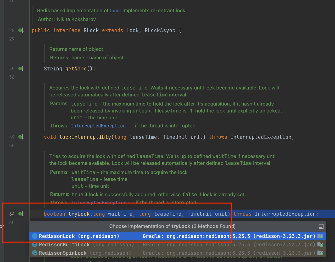Click class icon beside RedissonLock row

35,236
